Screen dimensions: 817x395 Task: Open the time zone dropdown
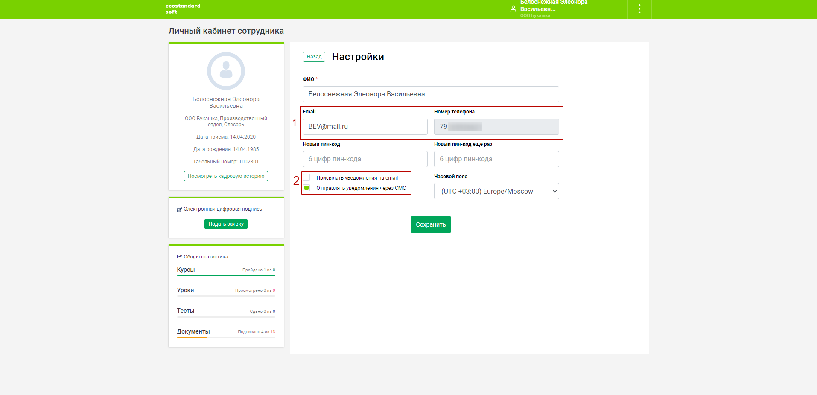coord(496,191)
